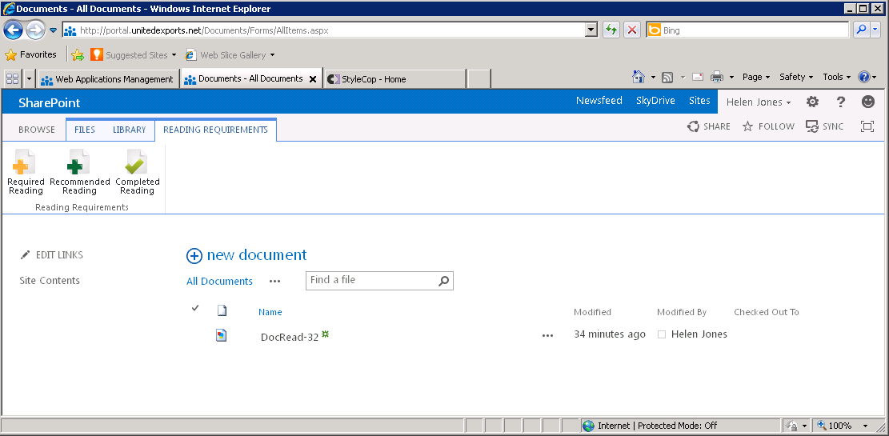The width and height of the screenshot is (889, 436).
Task: Open the Safety menu dropdown
Action: tap(796, 77)
